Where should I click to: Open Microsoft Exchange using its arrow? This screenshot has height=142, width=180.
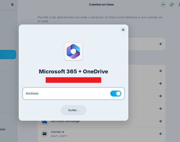[160, 122]
